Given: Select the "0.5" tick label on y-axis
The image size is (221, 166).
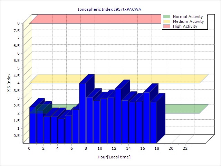Looking at the screenshot, I should (x=17, y=136).
